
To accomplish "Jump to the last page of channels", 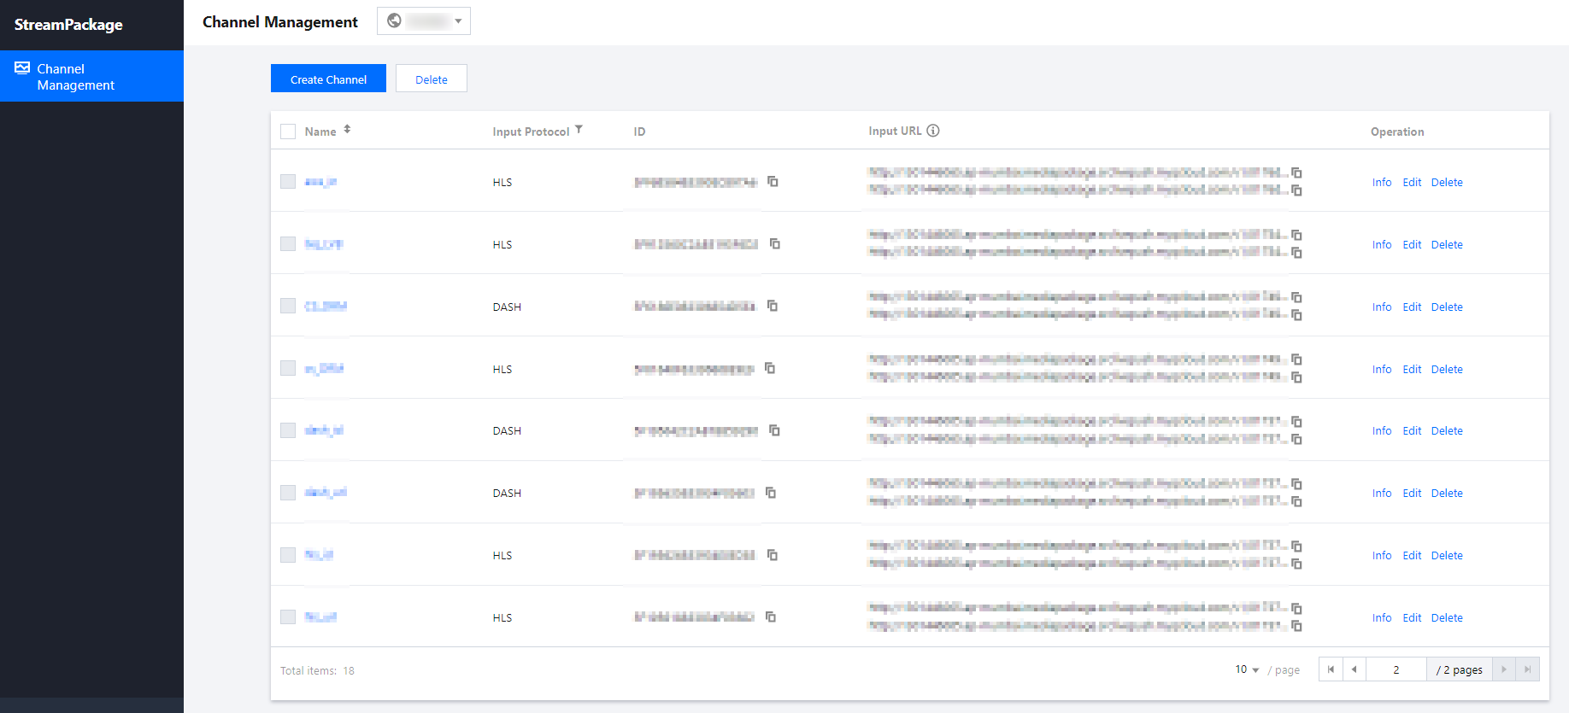I will tap(1528, 669).
